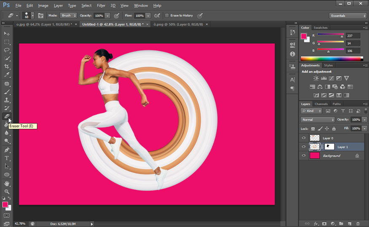Toggle lock position
369x227 pixels.
coord(327,129)
